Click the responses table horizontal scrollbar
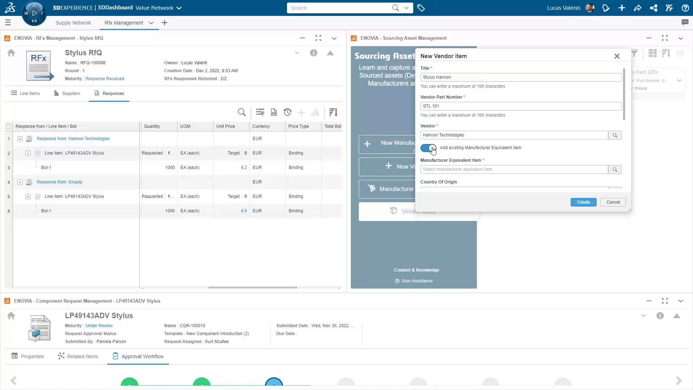 tap(253, 287)
